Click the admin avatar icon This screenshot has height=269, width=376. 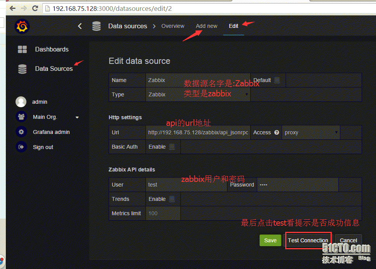pyautogui.click(x=21, y=102)
